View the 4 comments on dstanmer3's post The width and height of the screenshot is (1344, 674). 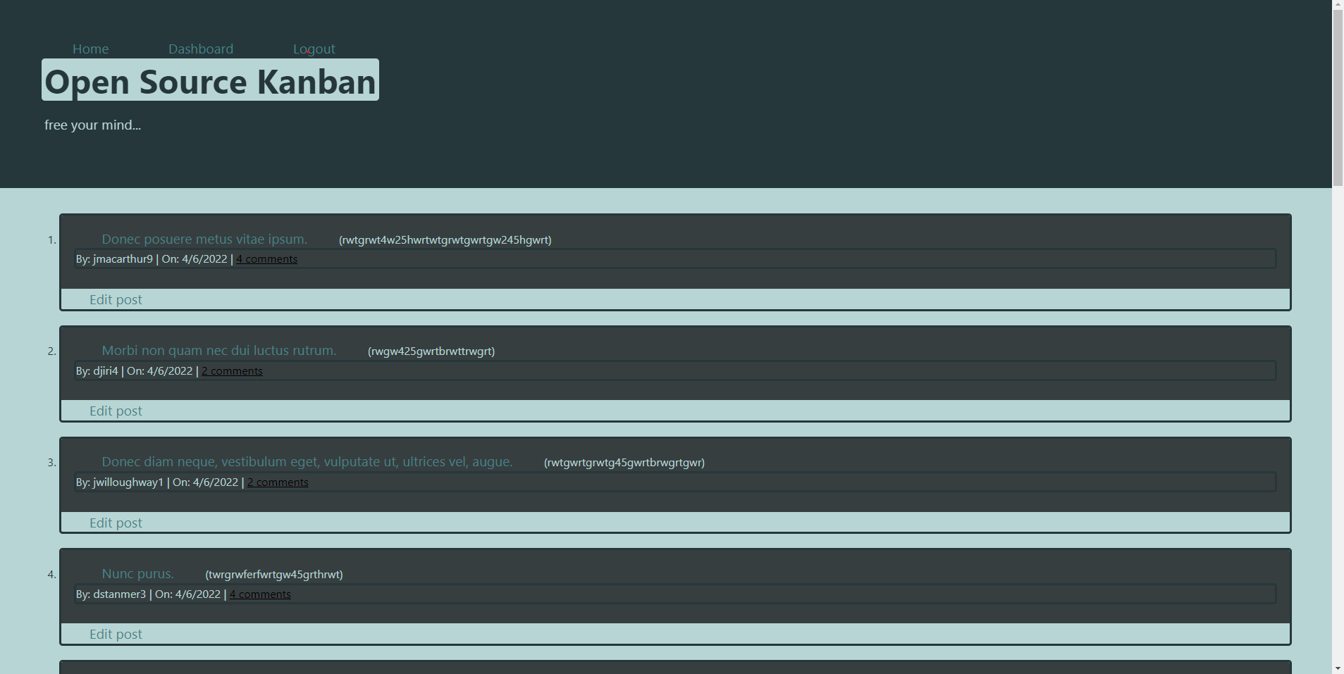click(259, 594)
